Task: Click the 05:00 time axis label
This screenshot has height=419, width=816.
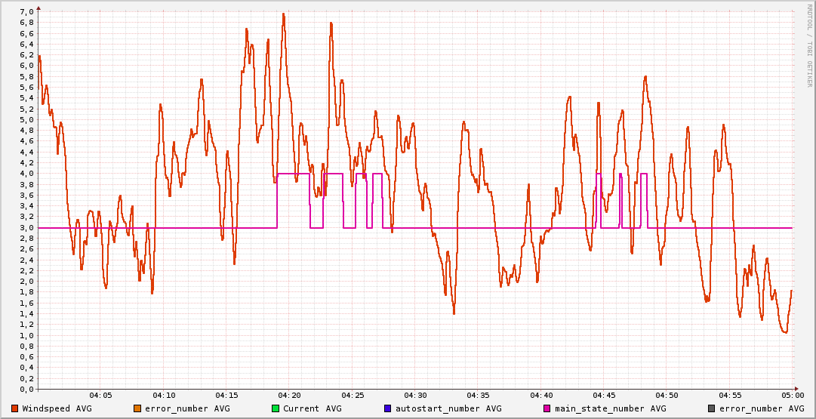Action: [x=792, y=395]
